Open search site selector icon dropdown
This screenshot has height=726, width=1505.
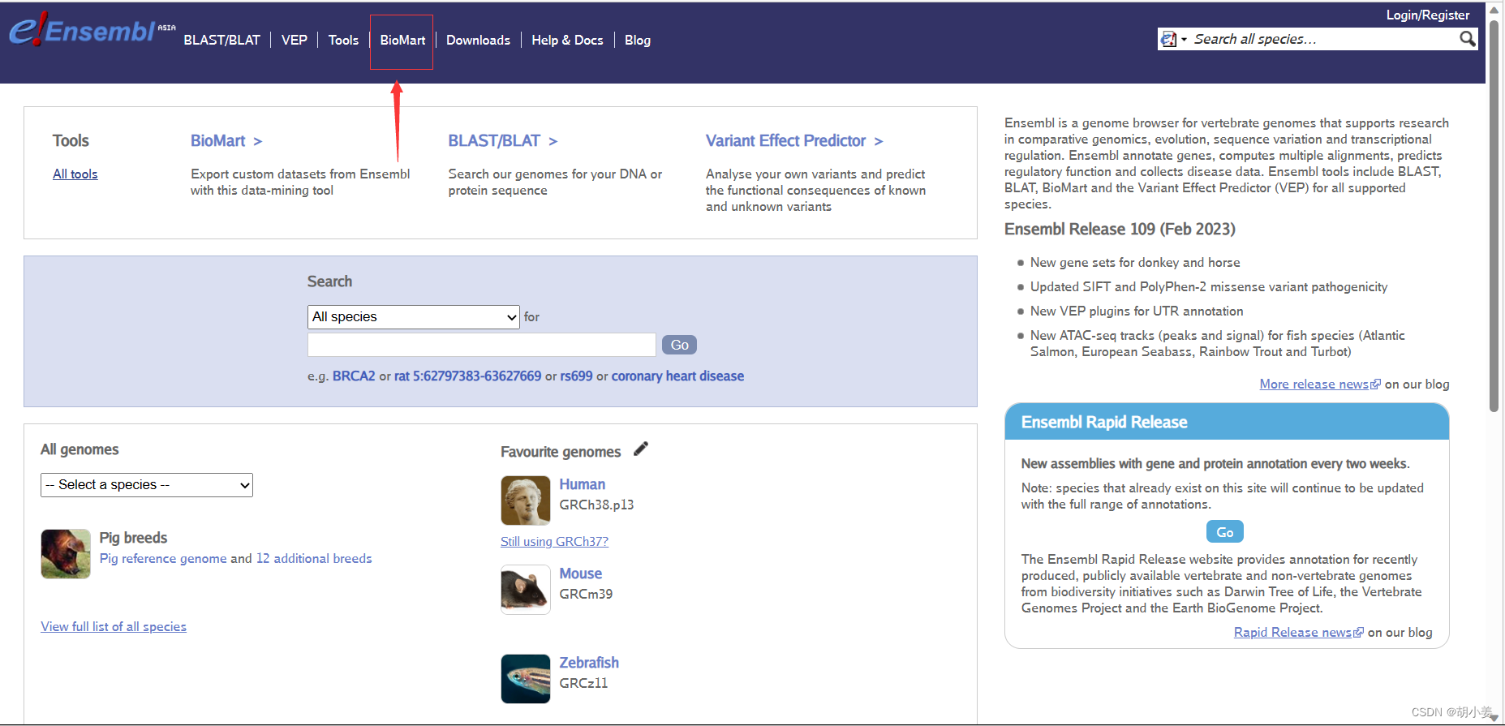(1173, 39)
